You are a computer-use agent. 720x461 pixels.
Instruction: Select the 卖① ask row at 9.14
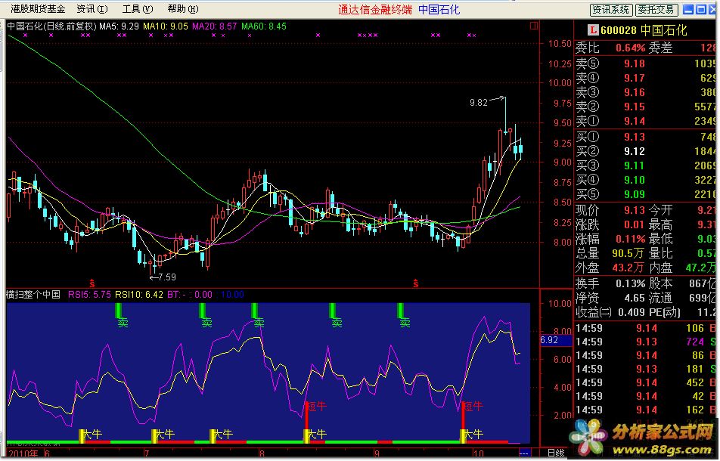pyautogui.click(x=646, y=122)
